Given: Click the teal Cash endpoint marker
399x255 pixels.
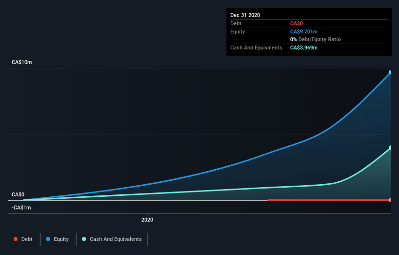Looking at the screenshot, I should pyautogui.click(x=391, y=148).
